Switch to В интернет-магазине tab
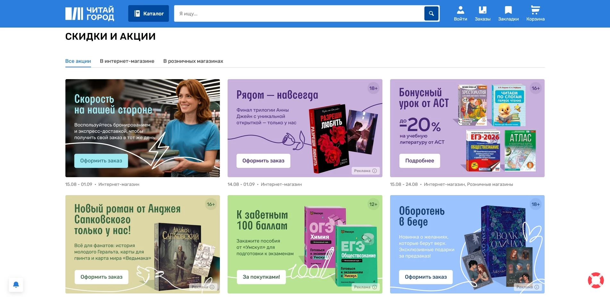The image size is (610, 297). coord(127,61)
